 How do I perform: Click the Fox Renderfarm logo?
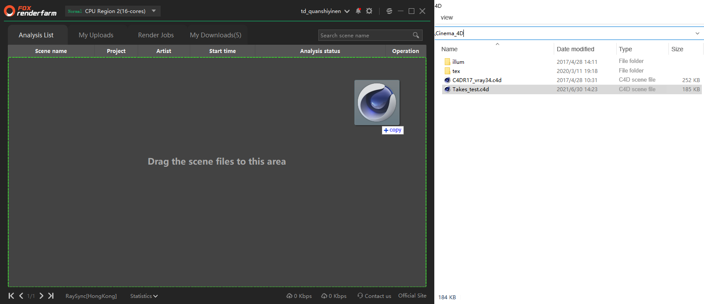(x=30, y=11)
